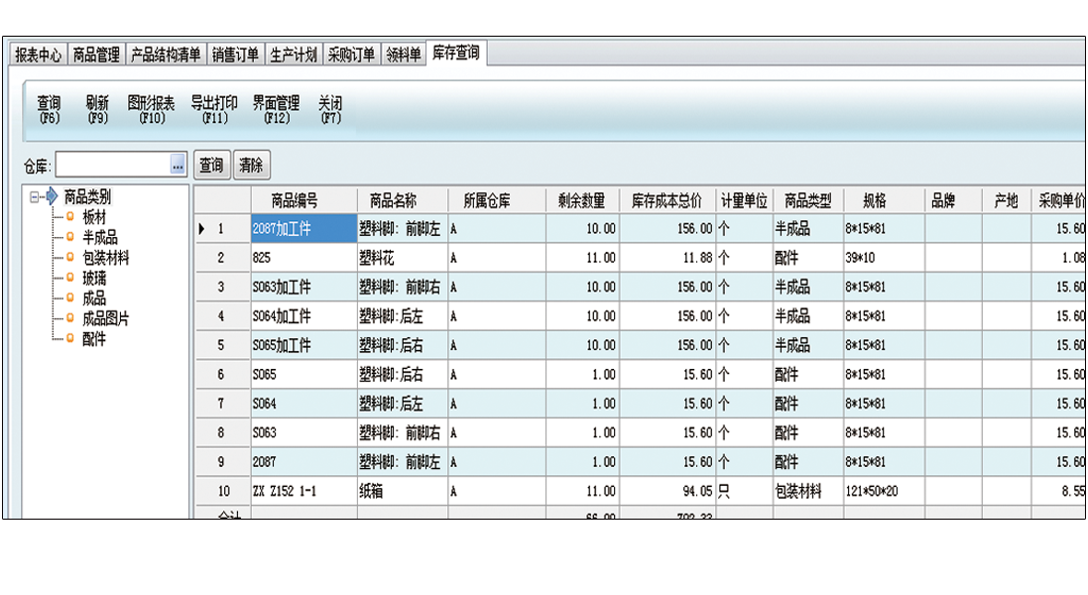Select 导出打印 (F11) toolbar item
Image resolution: width=1088 pixels, height=595 pixels.
(214, 109)
